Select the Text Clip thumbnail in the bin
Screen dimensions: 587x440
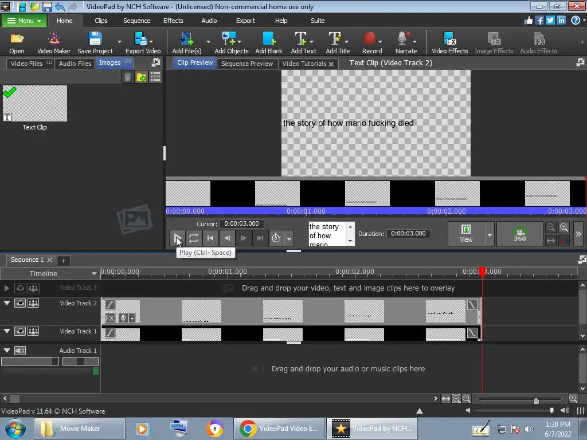coord(35,103)
